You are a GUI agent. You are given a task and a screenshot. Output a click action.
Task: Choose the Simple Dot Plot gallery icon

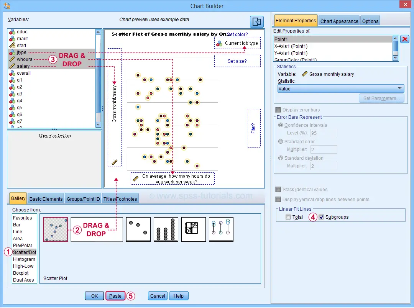[138, 229]
